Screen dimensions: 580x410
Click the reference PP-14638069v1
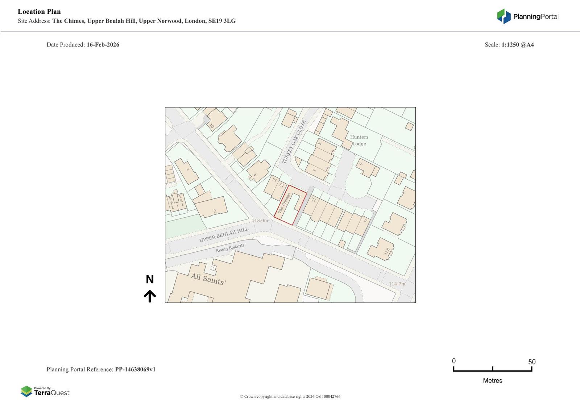pyautogui.click(x=135, y=369)
